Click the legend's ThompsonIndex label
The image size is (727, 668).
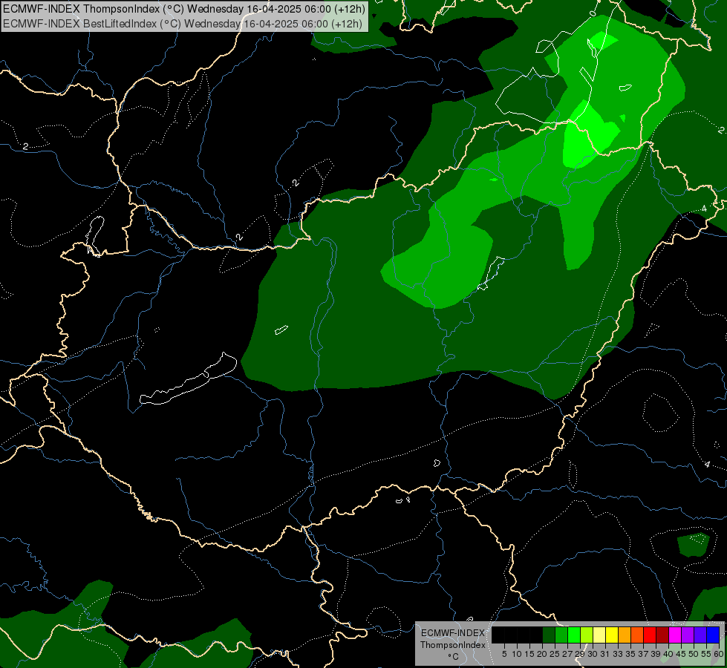coord(453,645)
